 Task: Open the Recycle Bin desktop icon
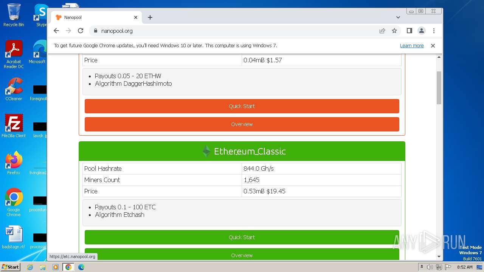pos(14,15)
